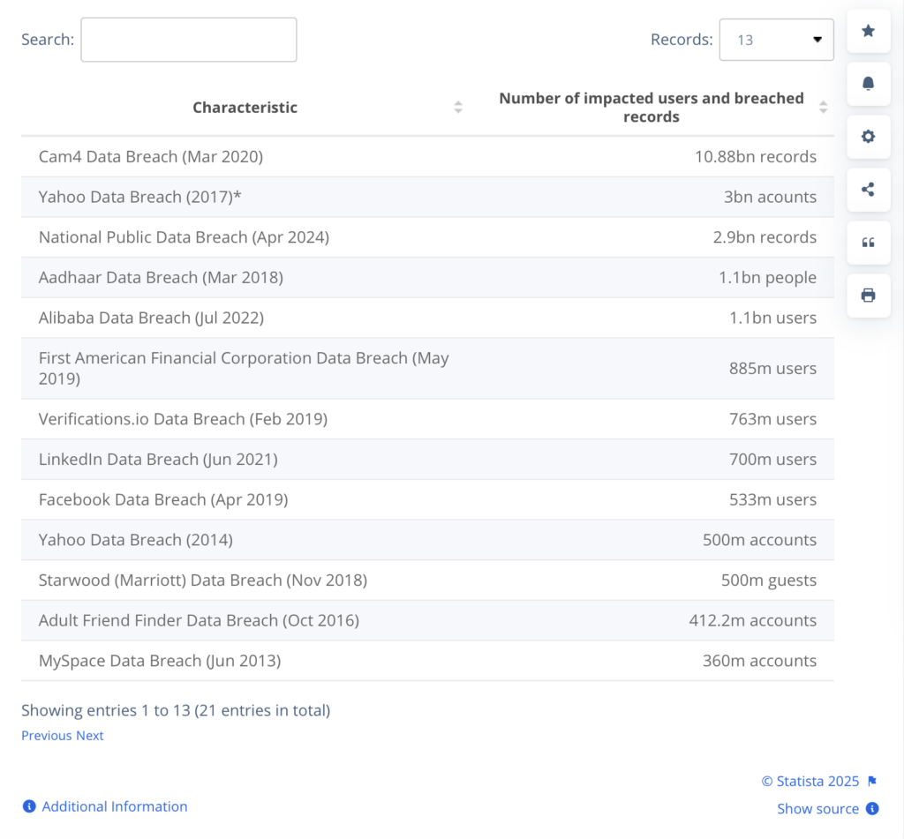904x839 pixels.
Task: Click the bell notification icon
Action: coord(868,84)
